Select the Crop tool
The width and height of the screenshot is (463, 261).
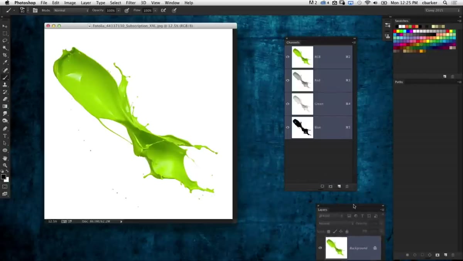click(5, 55)
